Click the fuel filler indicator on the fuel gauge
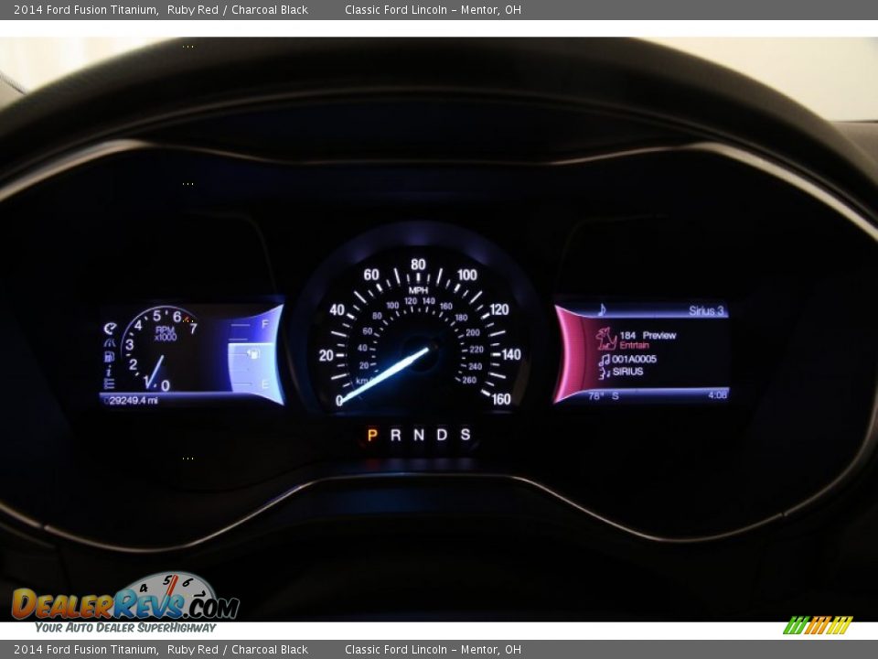The image size is (878, 659). point(253,354)
